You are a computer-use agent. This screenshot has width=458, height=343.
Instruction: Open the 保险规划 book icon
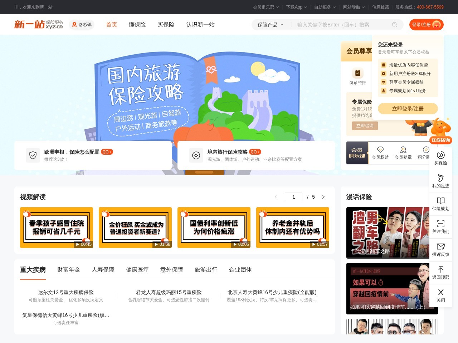440,203
